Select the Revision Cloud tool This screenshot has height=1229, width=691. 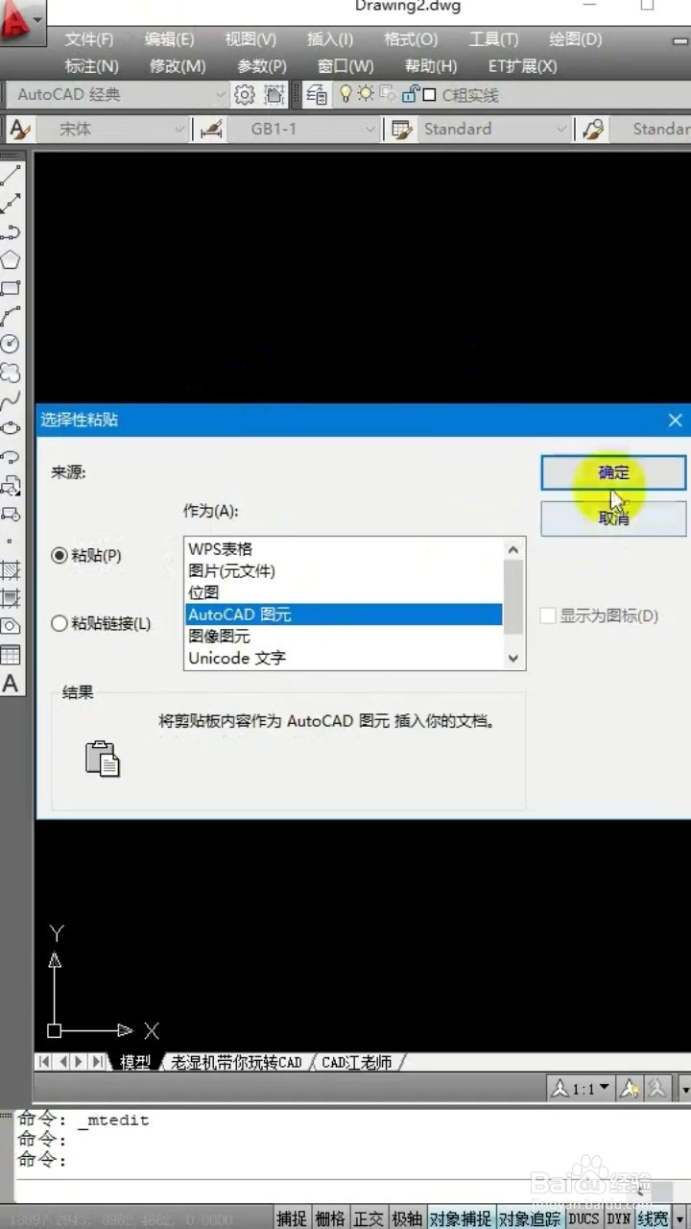click(x=11, y=372)
